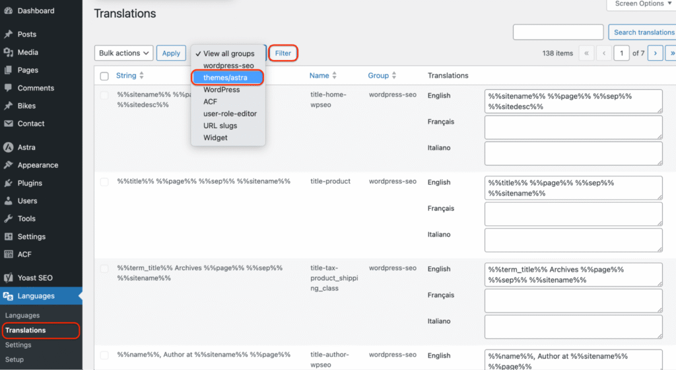Expand Screen Options panel
Image resolution: width=676 pixels, height=370 pixels.
tap(642, 5)
